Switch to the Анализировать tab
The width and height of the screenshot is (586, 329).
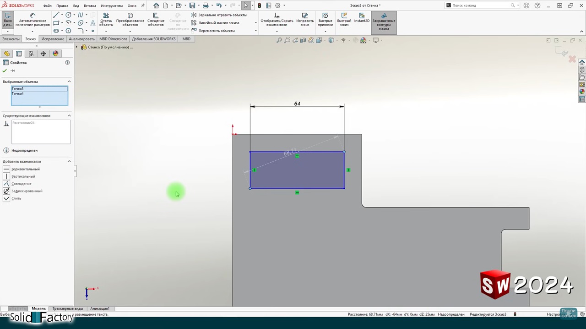pos(81,39)
